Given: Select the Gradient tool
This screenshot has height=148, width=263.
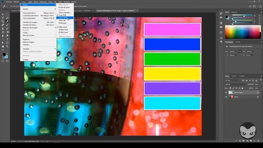Looking at the screenshot, I should pyautogui.click(x=7, y=32).
